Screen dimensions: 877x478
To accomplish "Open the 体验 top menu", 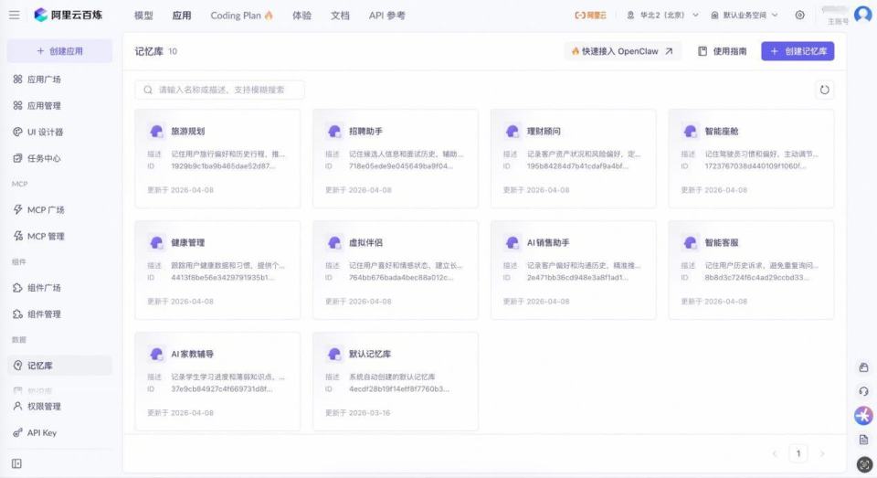I will pyautogui.click(x=302, y=16).
